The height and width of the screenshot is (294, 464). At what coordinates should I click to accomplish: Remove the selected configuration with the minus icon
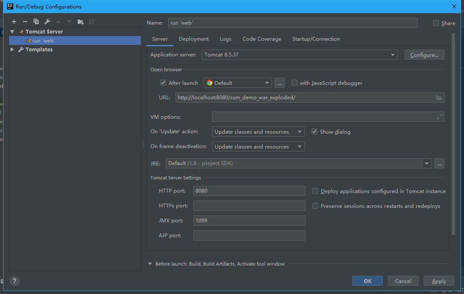click(25, 22)
